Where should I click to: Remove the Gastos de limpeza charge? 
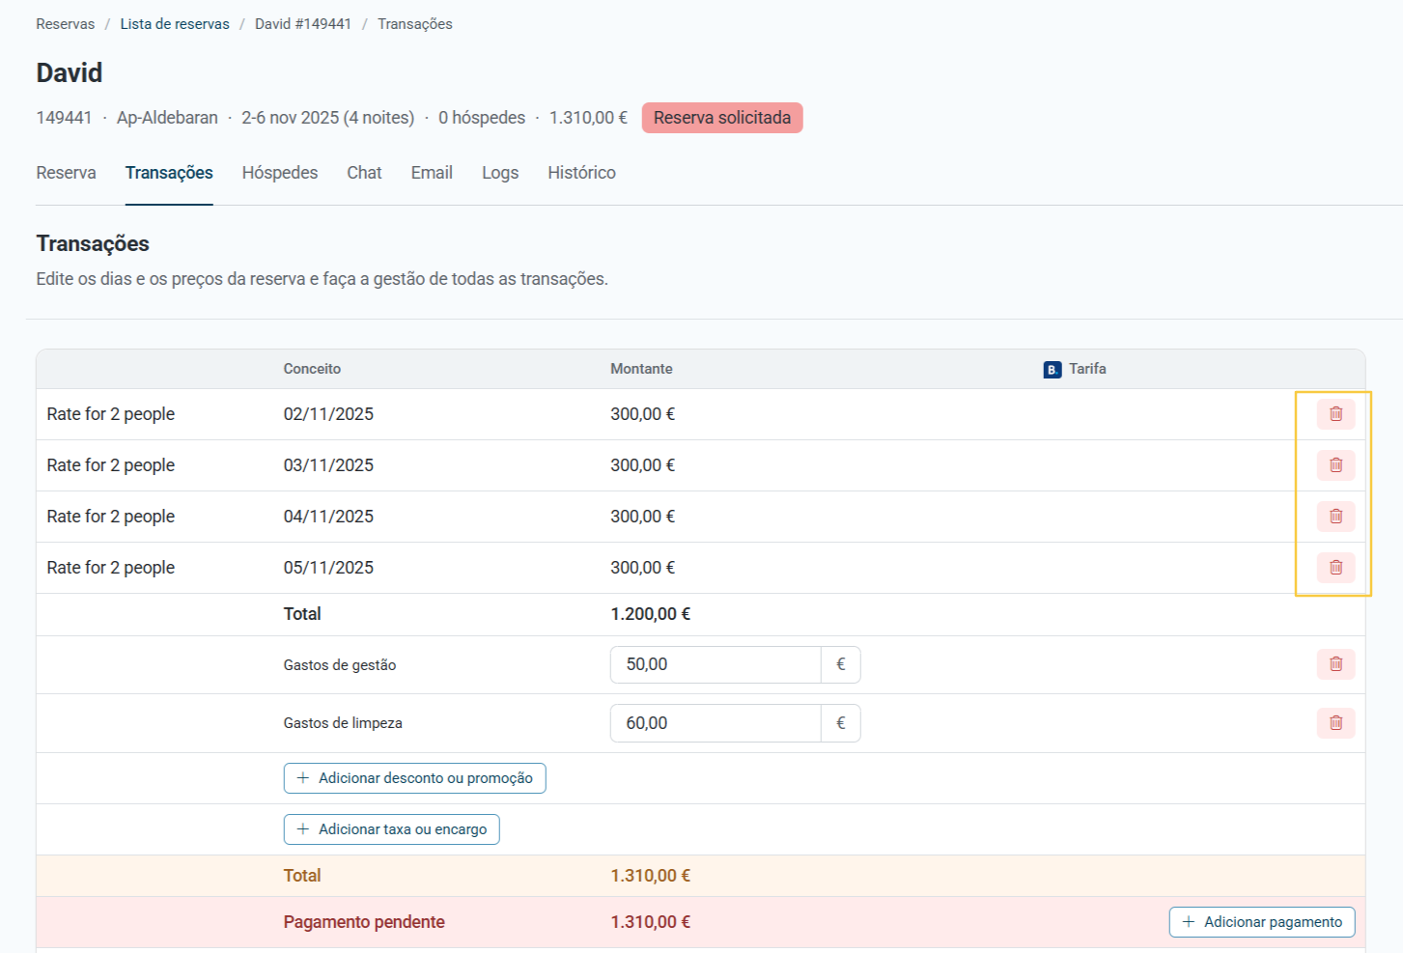(x=1335, y=723)
